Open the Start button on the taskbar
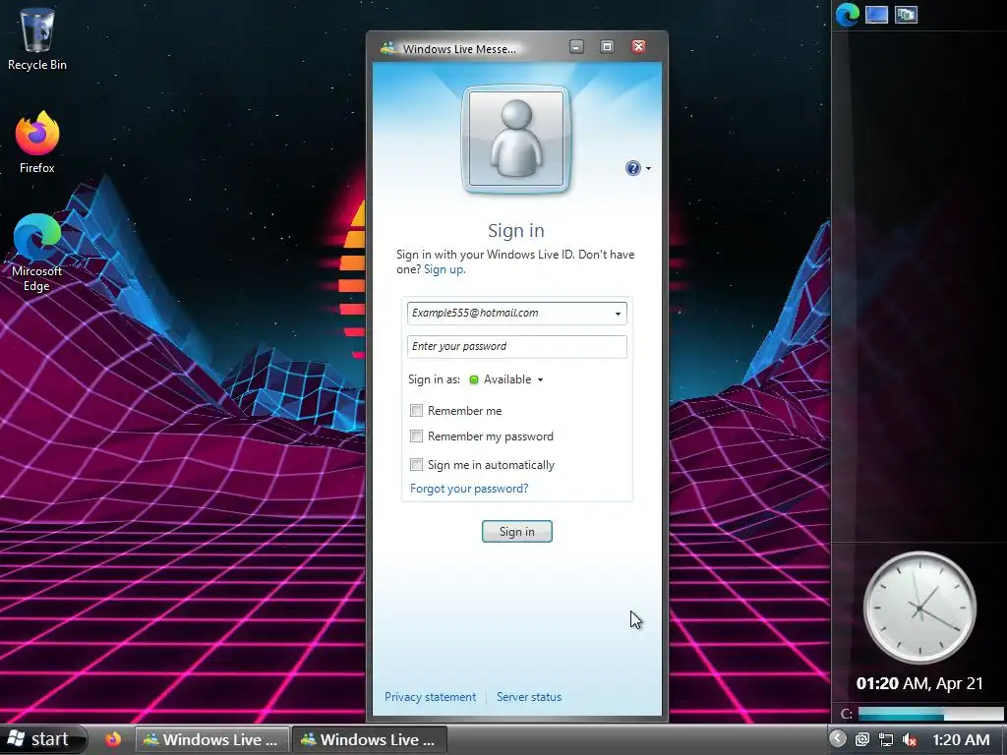Viewport: 1007px width, 755px height. click(x=42, y=739)
